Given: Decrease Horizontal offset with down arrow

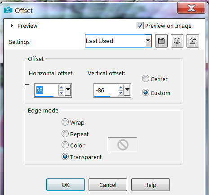Looking at the screenshot, I should 61,93.
